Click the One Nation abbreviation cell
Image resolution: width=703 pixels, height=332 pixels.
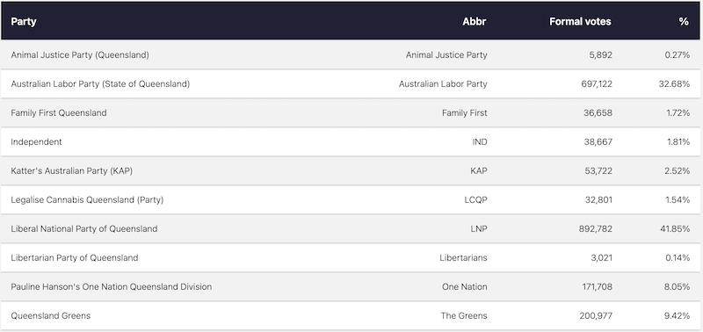click(x=465, y=286)
